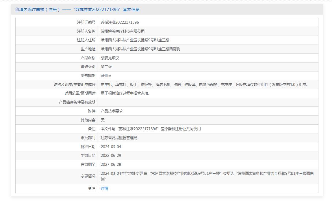
Task: Open the 详情 link in the 注 row
Action: tap(104, 188)
